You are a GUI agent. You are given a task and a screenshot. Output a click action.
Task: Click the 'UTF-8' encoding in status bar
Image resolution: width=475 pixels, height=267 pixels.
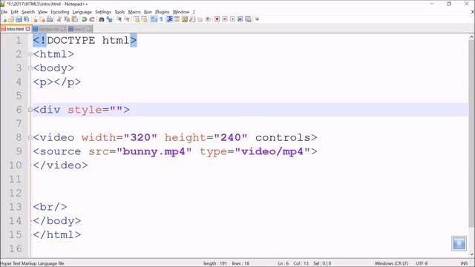pyautogui.click(x=422, y=263)
